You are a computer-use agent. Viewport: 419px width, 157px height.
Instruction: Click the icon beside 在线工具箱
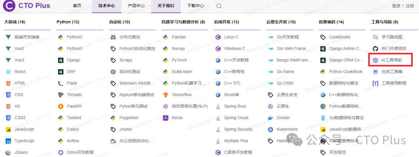(x=375, y=72)
